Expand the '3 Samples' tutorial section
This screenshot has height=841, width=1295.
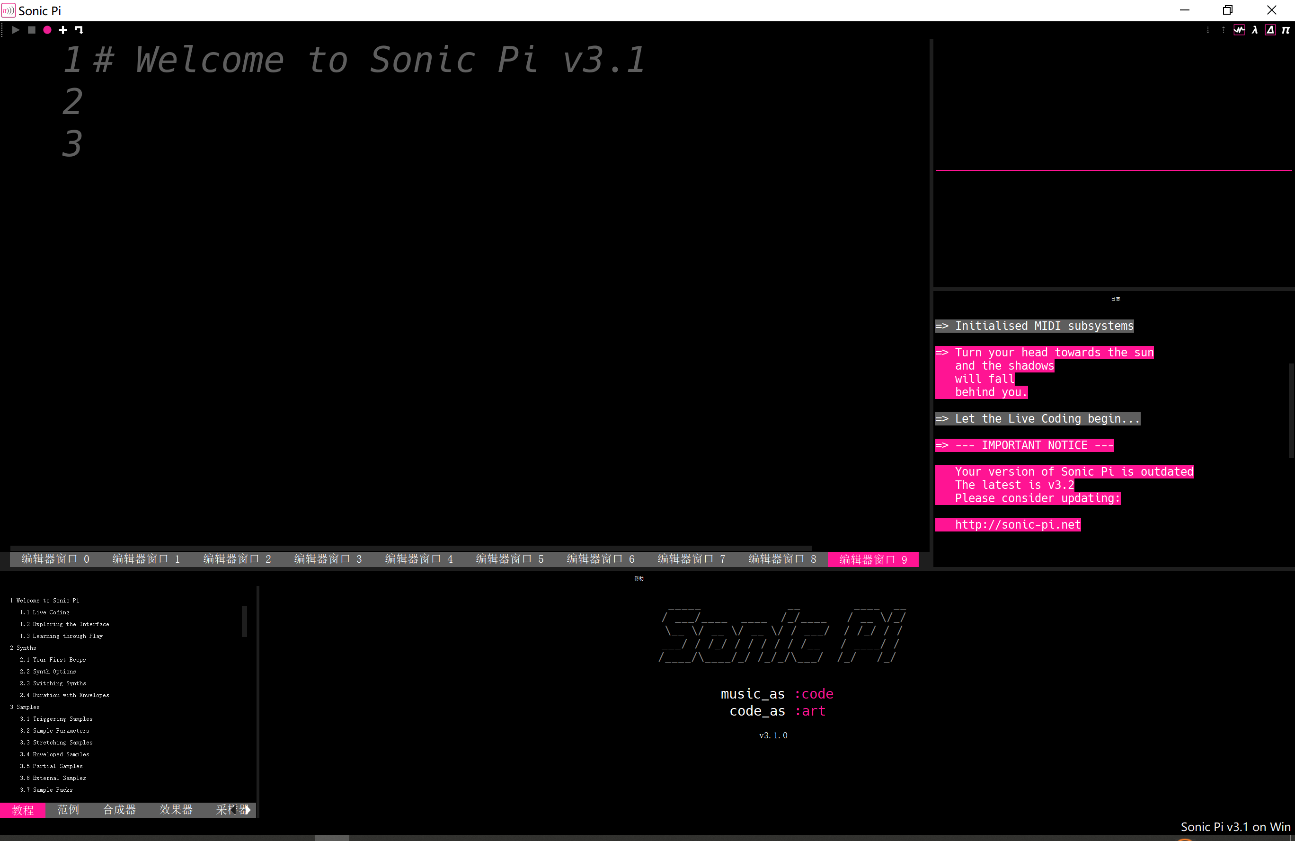[x=25, y=707]
